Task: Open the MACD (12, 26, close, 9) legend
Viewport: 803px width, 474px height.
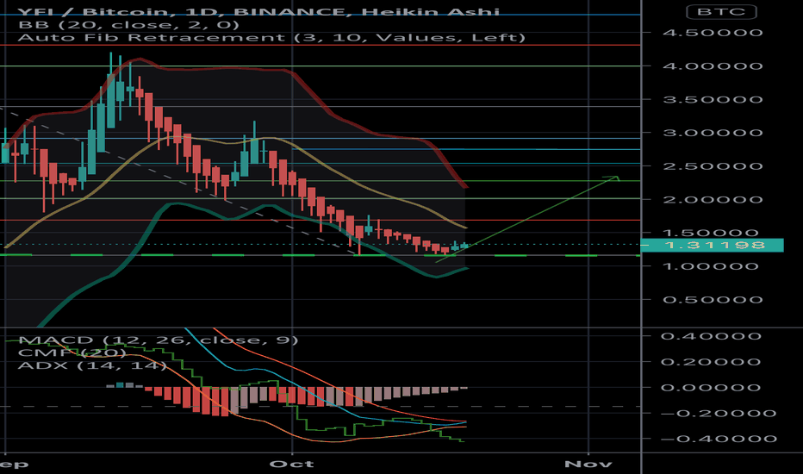Action: tap(159, 340)
